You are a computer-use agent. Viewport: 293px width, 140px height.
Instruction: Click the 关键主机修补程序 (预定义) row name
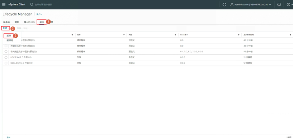[x=23, y=46]
